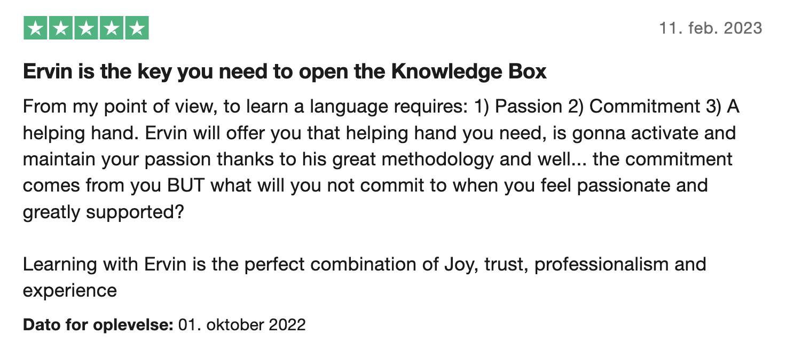Click the word "experience" on the last review line
Screen dimensions: 786x350
click(x=70, y=291)
